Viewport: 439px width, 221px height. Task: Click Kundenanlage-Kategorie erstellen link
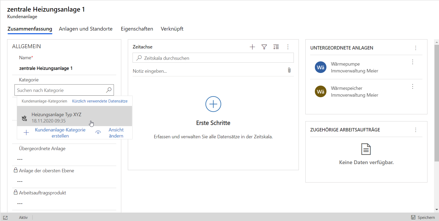click(60, 133)
